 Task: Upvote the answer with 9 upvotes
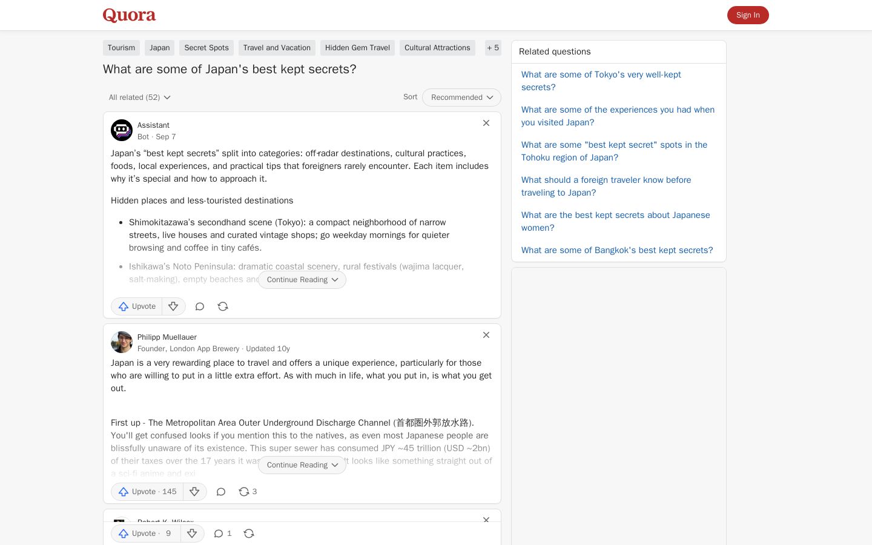coord(146,533)
